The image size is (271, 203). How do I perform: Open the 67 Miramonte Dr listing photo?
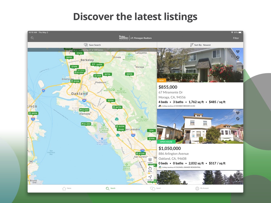coord(200,65)
